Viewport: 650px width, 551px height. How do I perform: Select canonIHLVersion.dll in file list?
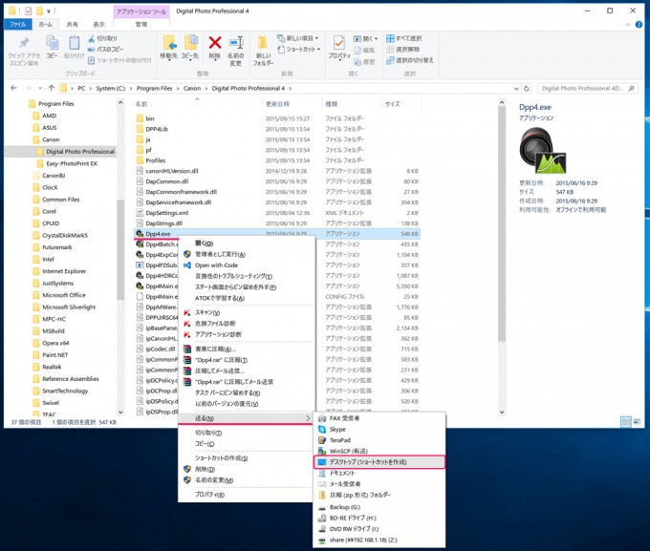tap(172, 171)
